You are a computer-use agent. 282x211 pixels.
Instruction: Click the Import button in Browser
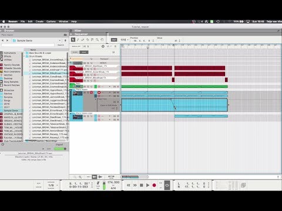(59, 144)
